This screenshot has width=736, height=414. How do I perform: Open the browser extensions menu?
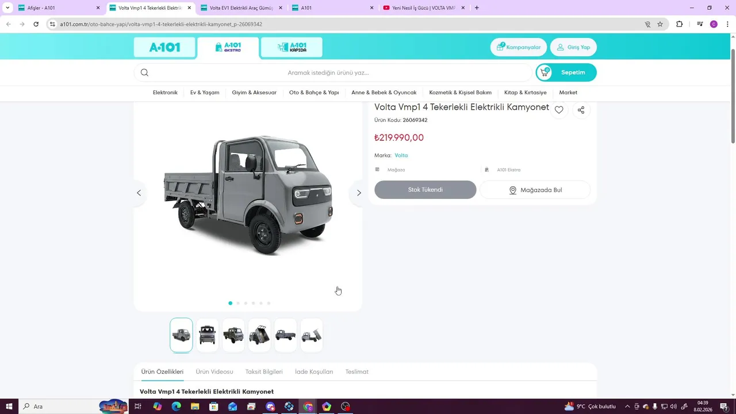tap(679, 24)
